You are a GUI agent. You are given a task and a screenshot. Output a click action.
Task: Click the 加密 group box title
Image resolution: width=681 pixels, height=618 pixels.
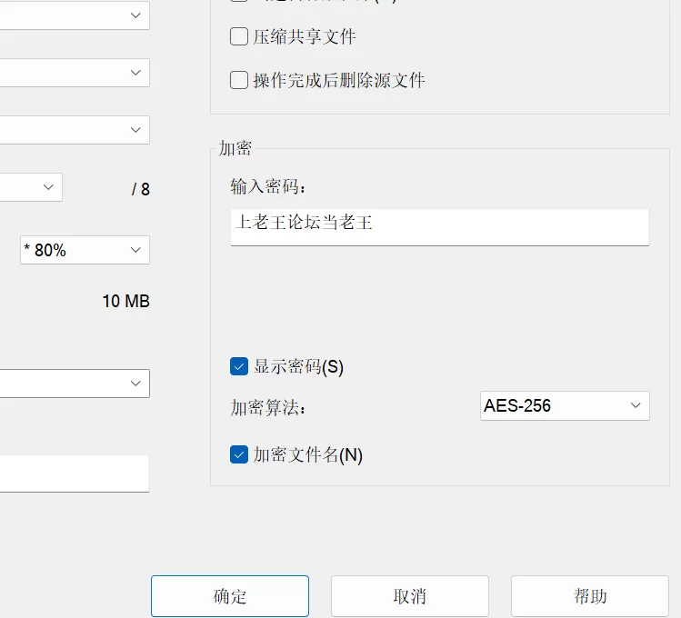pos(235,149)
